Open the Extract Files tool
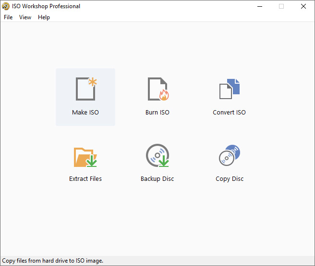Viewport: 315px width, 266px height. tap(85, 164)
